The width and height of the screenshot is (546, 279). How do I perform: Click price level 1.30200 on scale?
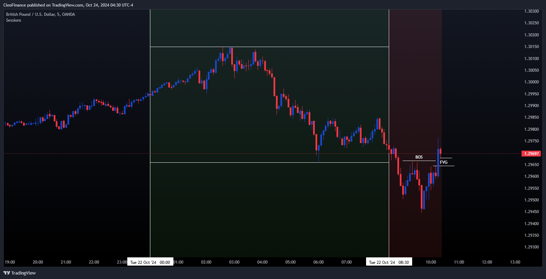click(x=532, y=35)
